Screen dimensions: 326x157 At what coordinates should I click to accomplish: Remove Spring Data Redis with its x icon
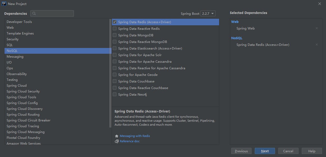coord(317,45)
